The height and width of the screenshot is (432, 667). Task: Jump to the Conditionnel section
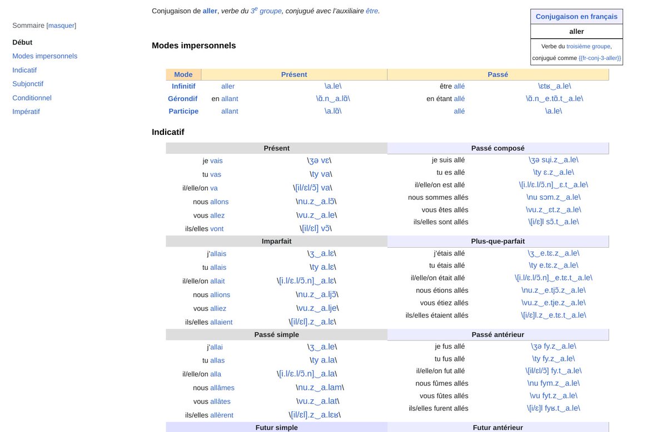(x=32, y=98)
